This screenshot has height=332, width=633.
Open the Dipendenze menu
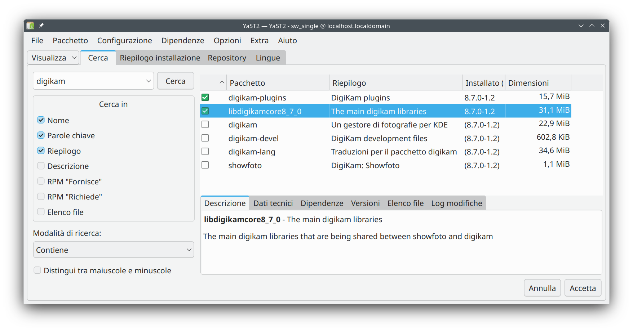click(182, 41)
